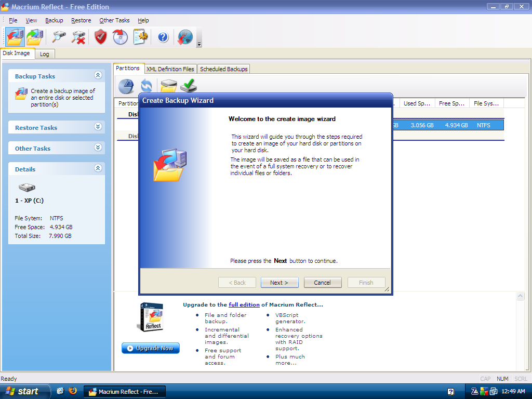Click the Used Space column header

(417, 103)
